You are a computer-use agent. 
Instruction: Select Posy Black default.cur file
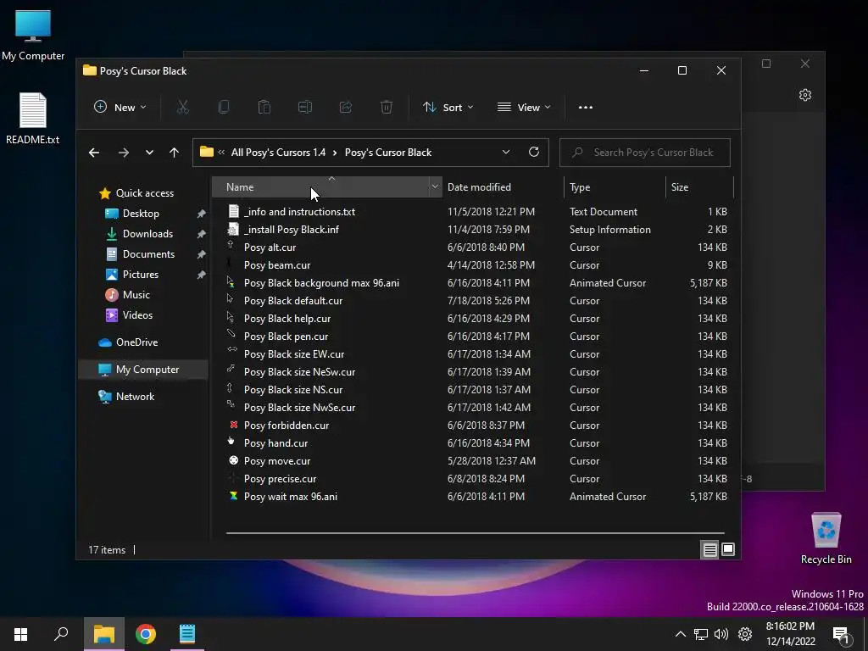(293, 301)
